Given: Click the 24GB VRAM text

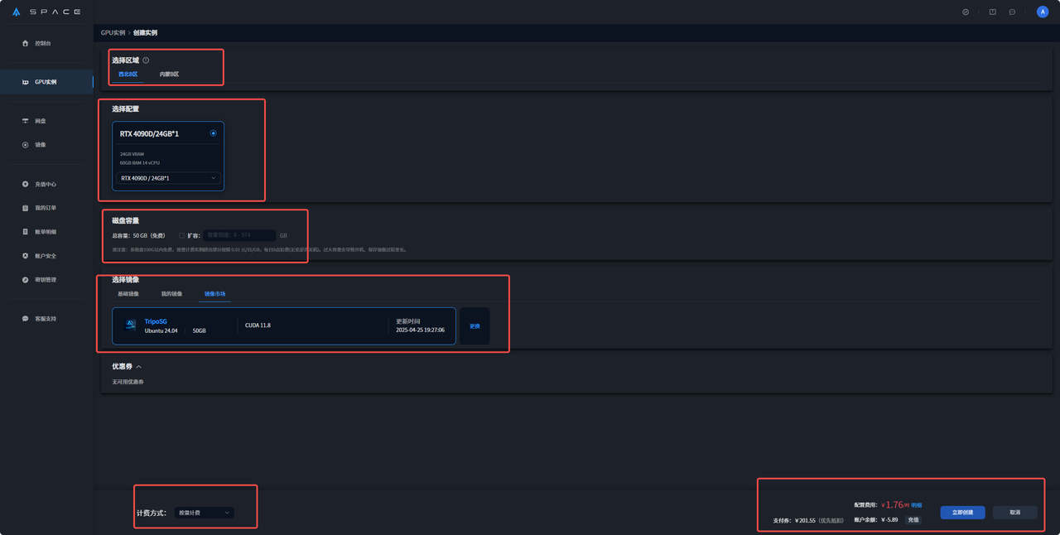Looking at the screenshot, I should pyautogui.click(x=130, y=154).
